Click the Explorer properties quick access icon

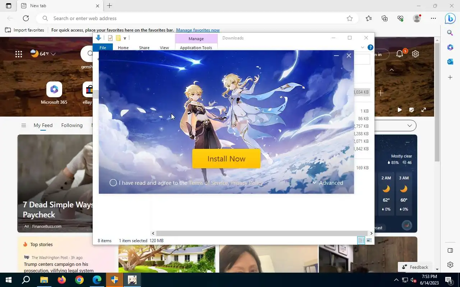coord(110,38)
